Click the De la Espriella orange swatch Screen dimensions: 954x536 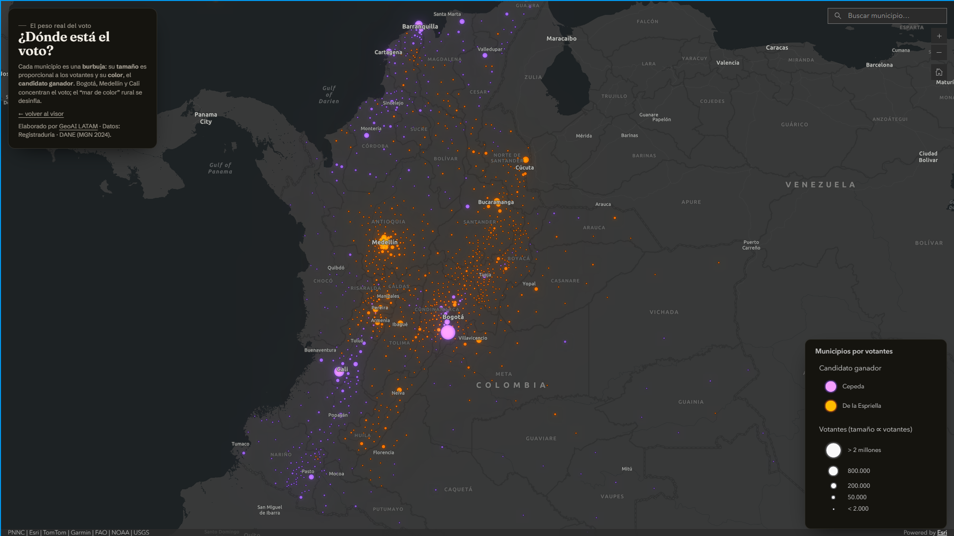(831, 406)
